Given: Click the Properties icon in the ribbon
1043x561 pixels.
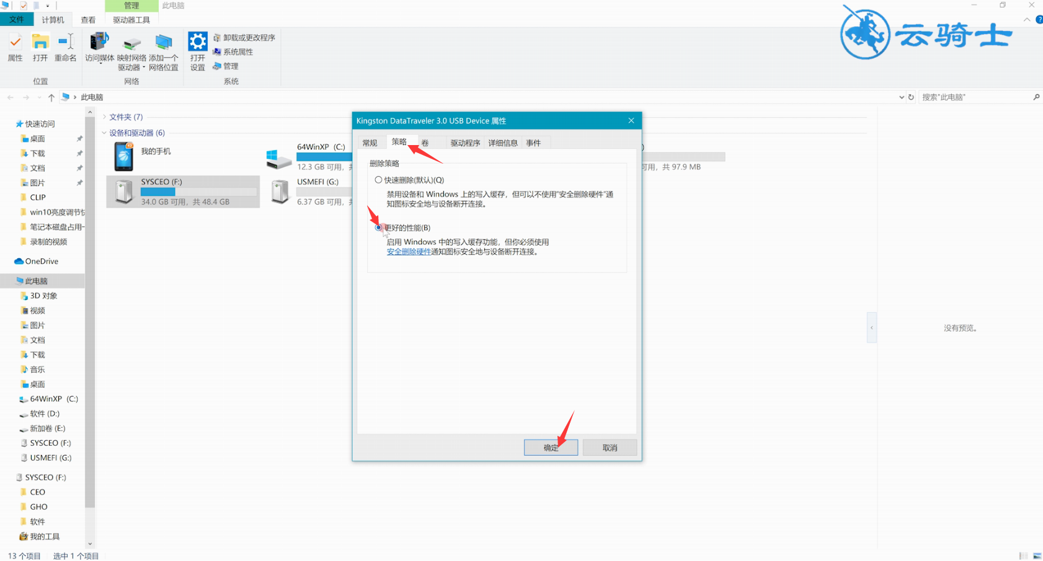Looking at the screenshot, I should tap(15, 48).
